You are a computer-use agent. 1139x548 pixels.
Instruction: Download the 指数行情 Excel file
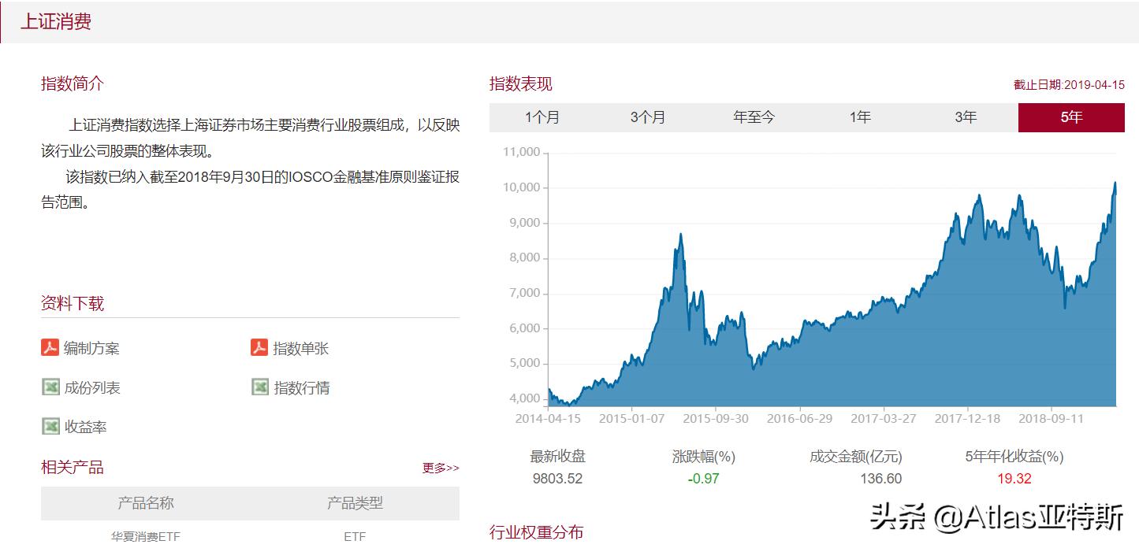coord(259,387)
